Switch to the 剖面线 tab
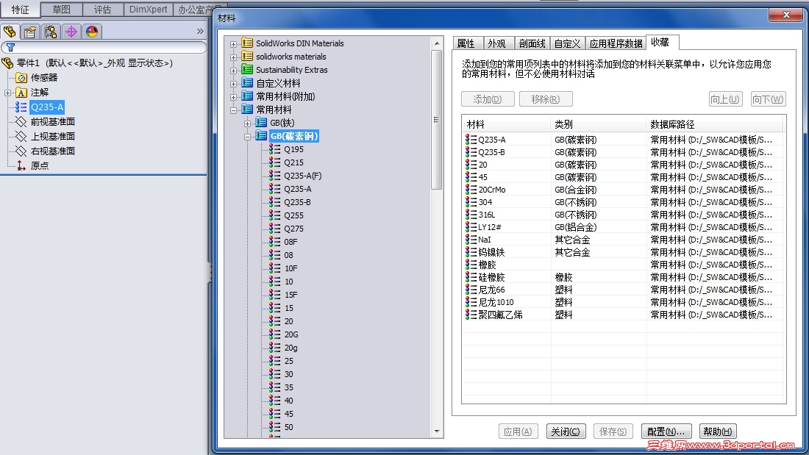 point(532,43)
